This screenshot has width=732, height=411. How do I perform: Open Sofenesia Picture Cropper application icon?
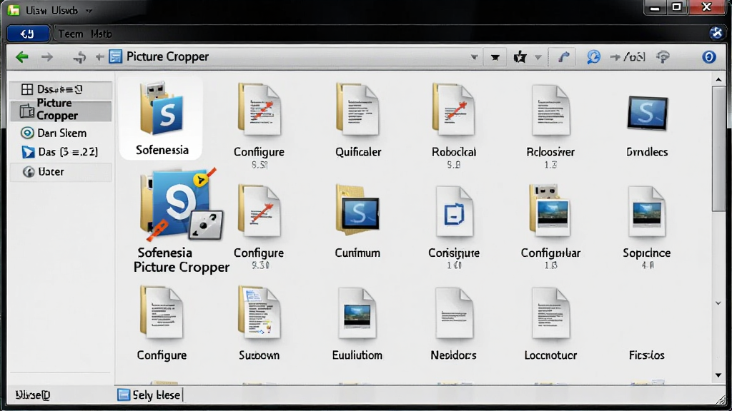click(182, 205)
